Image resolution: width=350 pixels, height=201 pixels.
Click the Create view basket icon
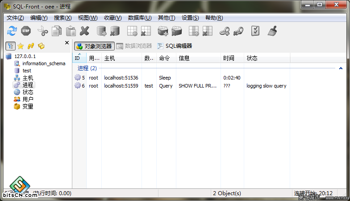pos(162,31)
